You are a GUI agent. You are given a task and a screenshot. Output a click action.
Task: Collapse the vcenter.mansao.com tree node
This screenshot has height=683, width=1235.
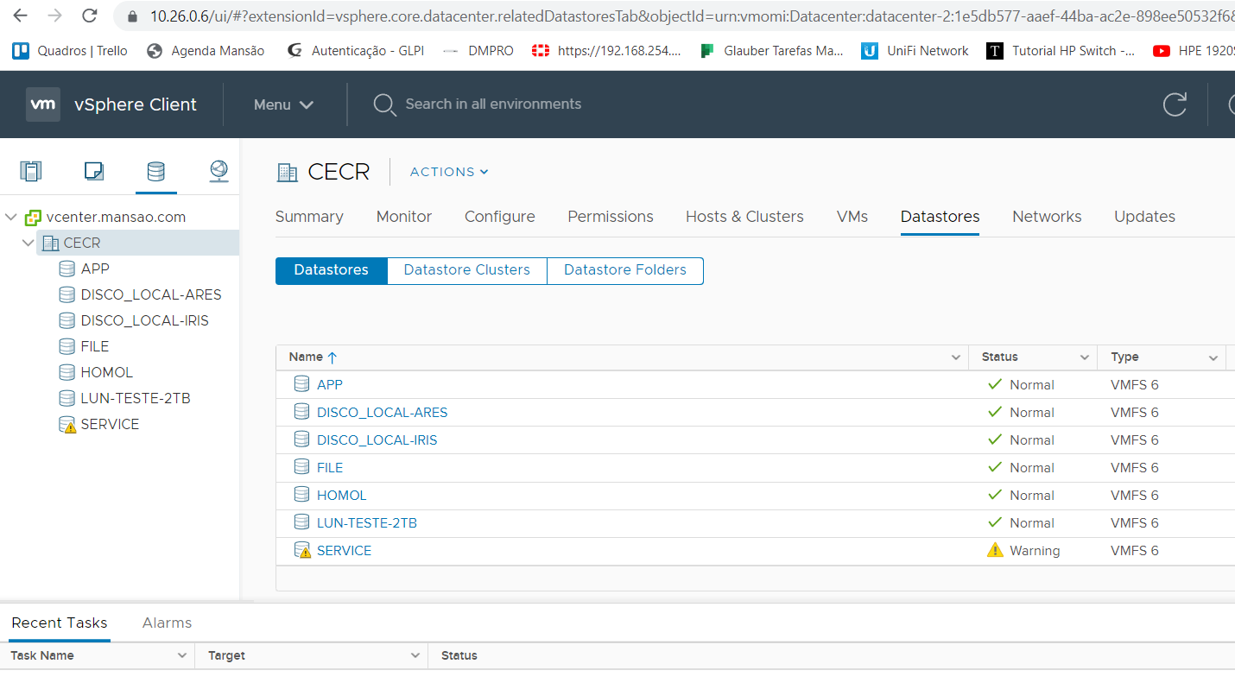click(x=11, y=218)
